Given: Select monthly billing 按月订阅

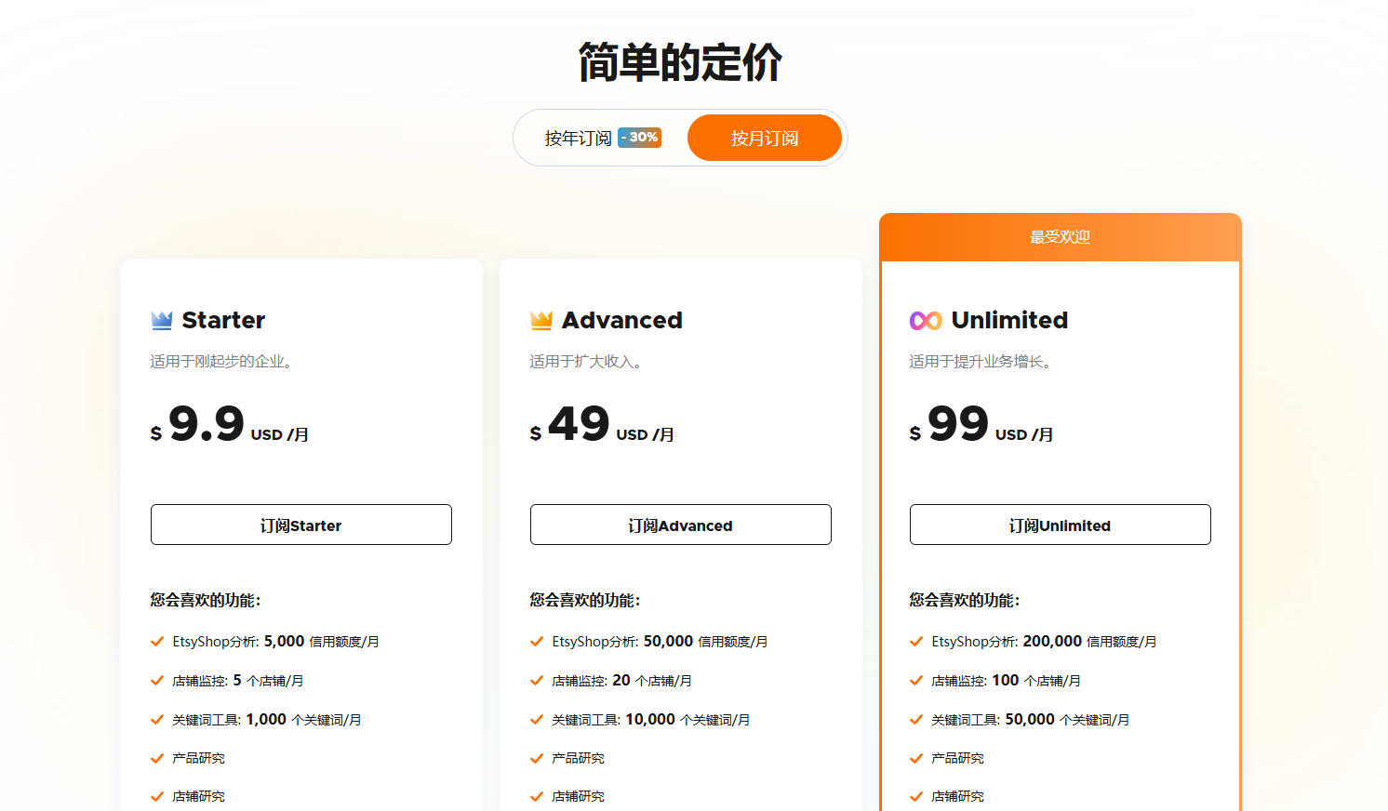Looking at the screenshot, I should (x=765, y=138).
